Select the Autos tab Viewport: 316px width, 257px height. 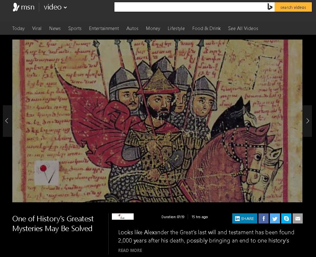(132, 28)
